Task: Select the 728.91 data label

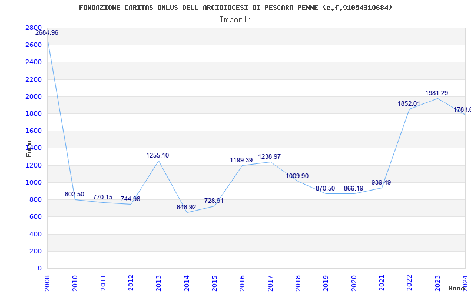Action: (214, 201)
